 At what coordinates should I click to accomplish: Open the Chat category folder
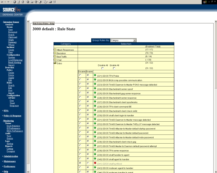[x=55, y=60]
